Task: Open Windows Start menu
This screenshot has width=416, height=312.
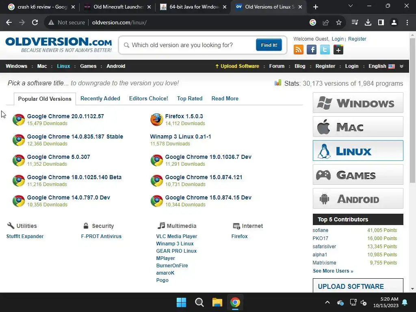Action: 182,302
